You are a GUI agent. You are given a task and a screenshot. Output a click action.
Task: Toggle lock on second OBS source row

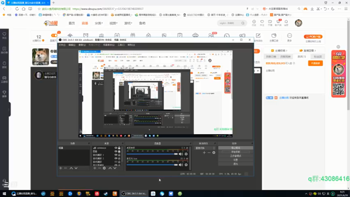coord(119,151)
